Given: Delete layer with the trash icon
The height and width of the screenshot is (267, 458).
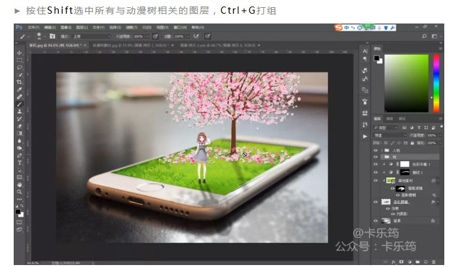Looking at the screenshot, I should tap(434, 262).
